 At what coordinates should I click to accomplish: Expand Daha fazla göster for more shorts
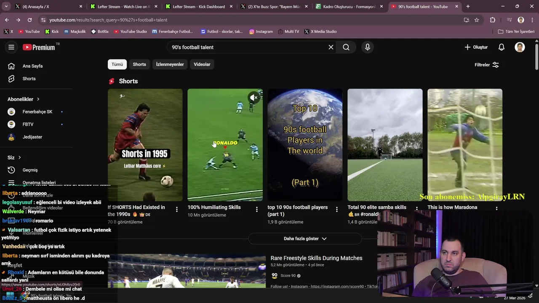(305, 239)
